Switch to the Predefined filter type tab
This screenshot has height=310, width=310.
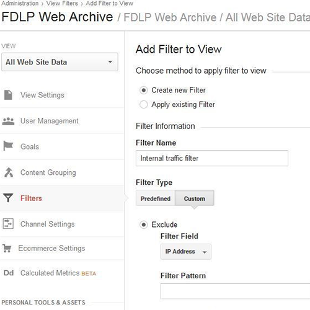[x=156, y=198]
